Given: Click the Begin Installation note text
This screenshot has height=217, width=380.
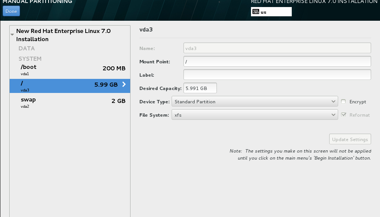Looking at the screenshot, I should 300,154.
